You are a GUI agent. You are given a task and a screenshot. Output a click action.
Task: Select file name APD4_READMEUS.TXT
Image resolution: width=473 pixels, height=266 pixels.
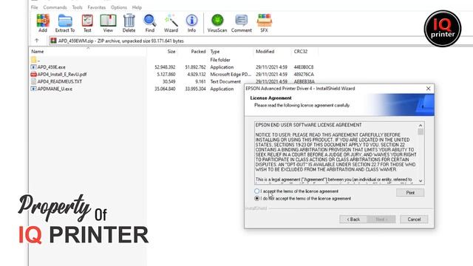point(60,81)
